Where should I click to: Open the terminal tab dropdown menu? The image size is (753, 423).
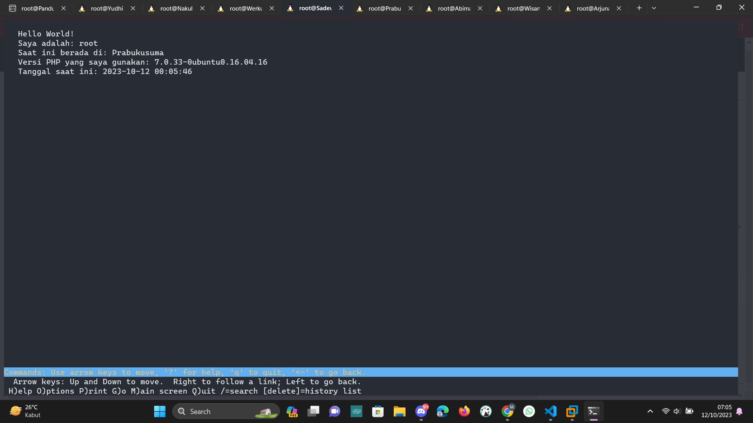click(x=654, y=7)
